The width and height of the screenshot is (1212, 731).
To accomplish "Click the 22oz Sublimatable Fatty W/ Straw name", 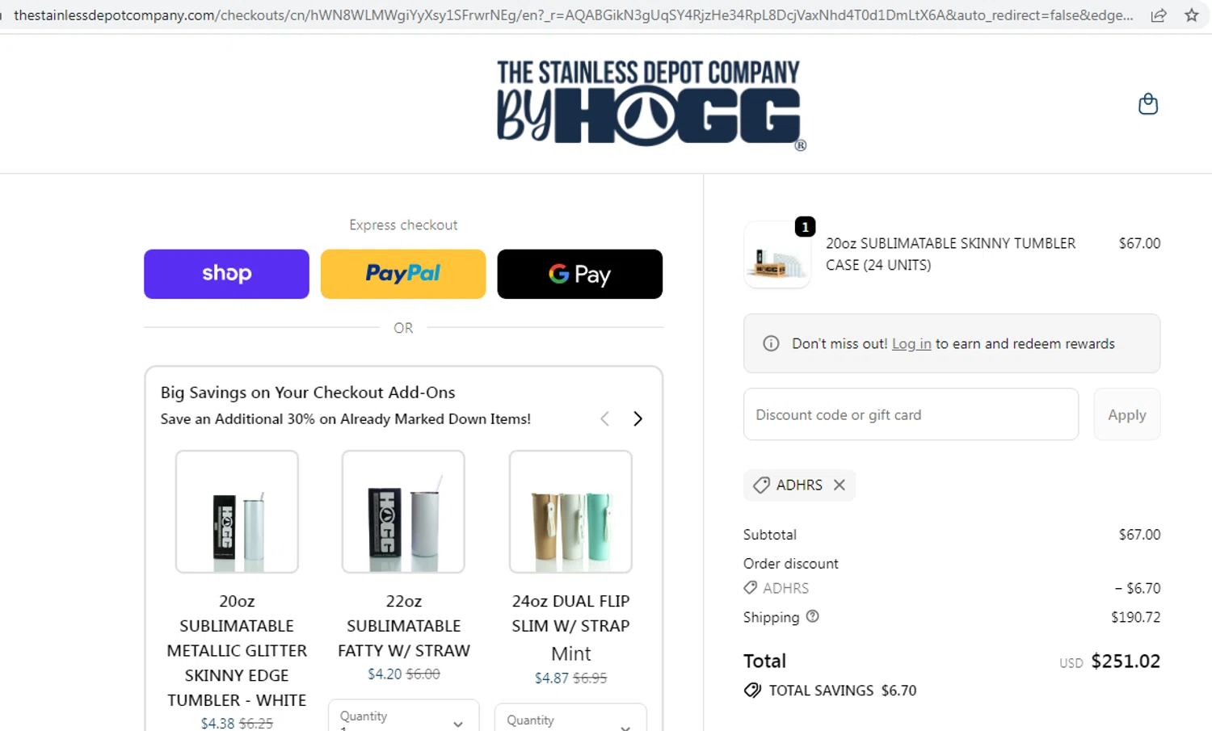I will (x=403, y=626).
